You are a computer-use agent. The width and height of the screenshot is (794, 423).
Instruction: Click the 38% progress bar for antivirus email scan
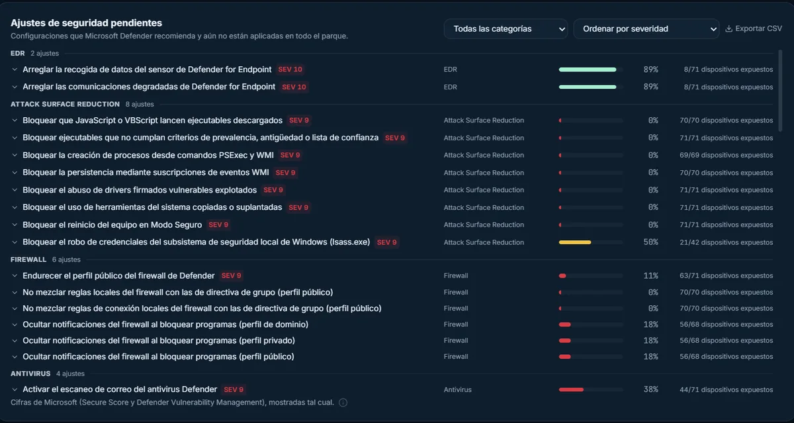tap(591, 390)
